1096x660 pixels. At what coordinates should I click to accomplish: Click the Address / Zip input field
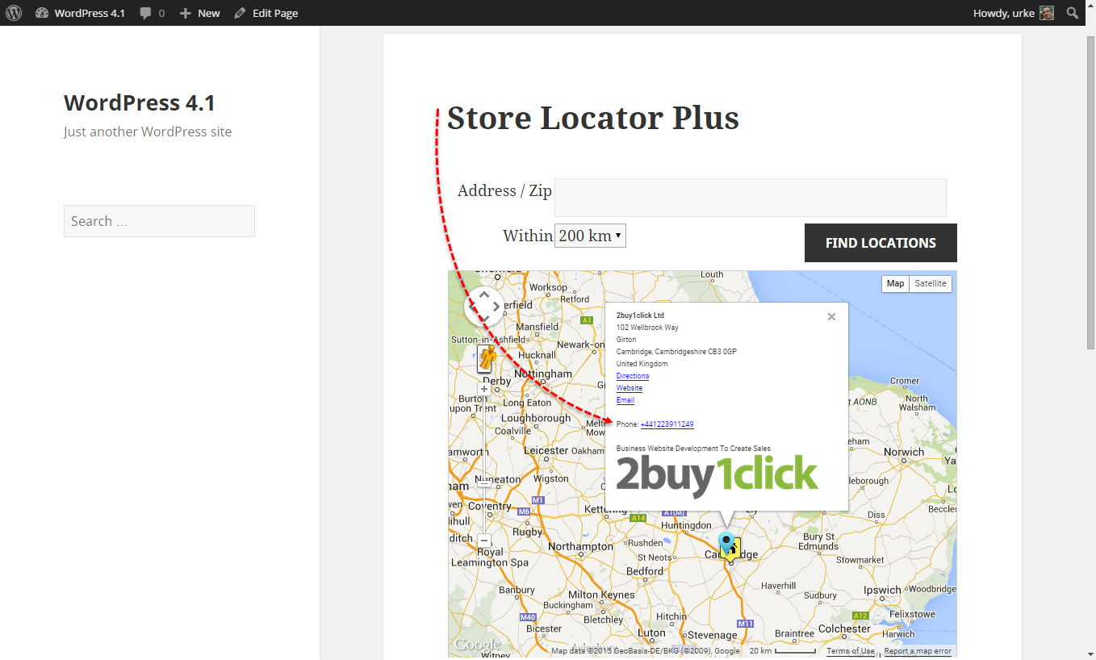coord(750,198)
